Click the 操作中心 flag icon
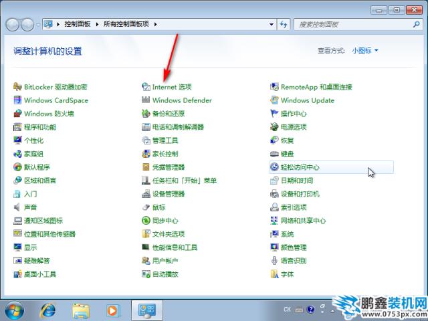The height and width of the screenshot is (321, 428). click(274, 114)
